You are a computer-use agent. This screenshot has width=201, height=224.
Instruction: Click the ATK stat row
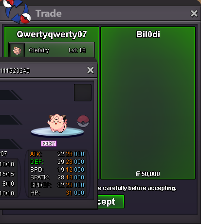57,154
